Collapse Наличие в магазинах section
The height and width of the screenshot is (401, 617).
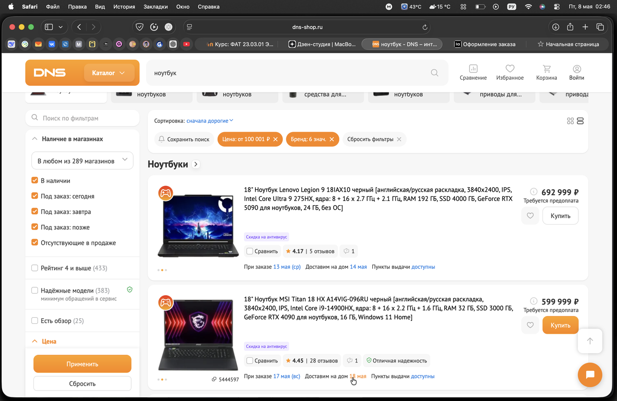34,139
